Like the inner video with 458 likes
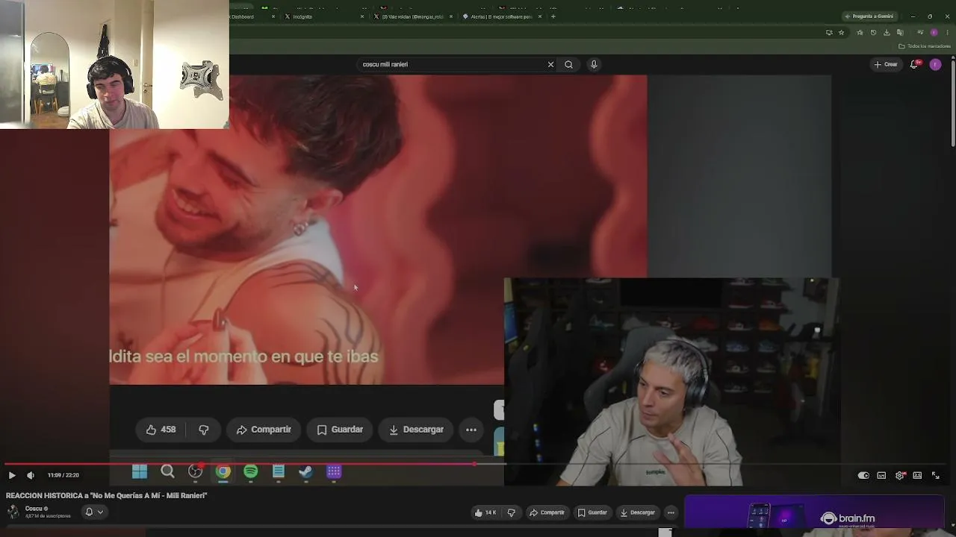The height and width of the screenshot is (537, 956). pyautogui.click(x=161, y=430)
